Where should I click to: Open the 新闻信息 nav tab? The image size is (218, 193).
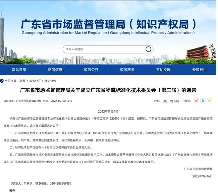tap(55, 70)
